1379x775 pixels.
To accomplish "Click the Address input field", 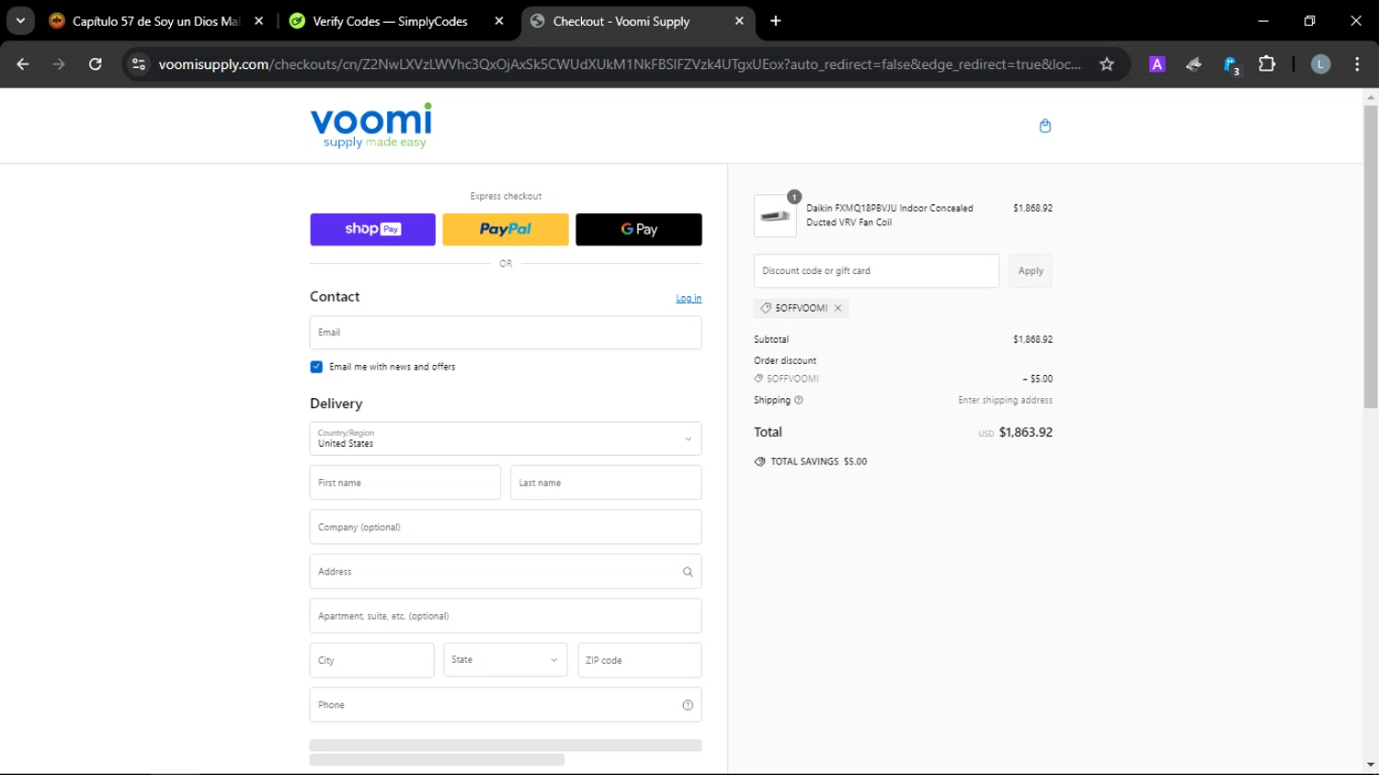I will coord(506,572).
